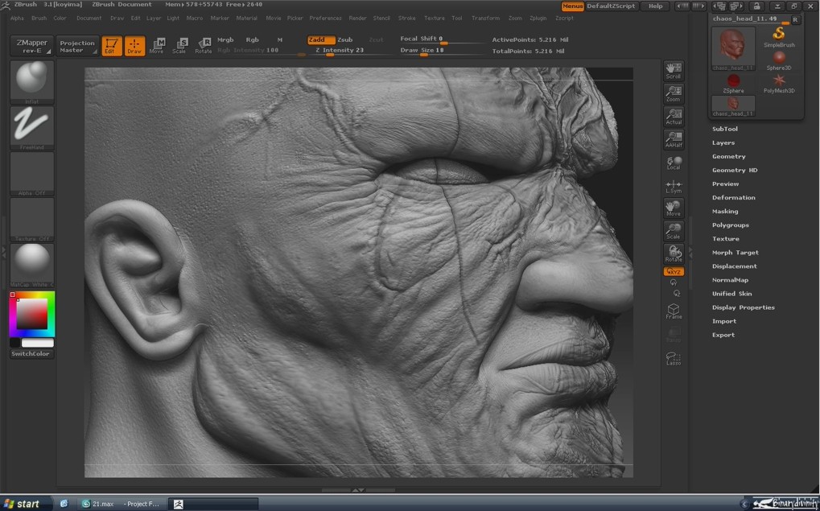Toggle Local transformations
820x511 pixels.
tap(674, 162)
